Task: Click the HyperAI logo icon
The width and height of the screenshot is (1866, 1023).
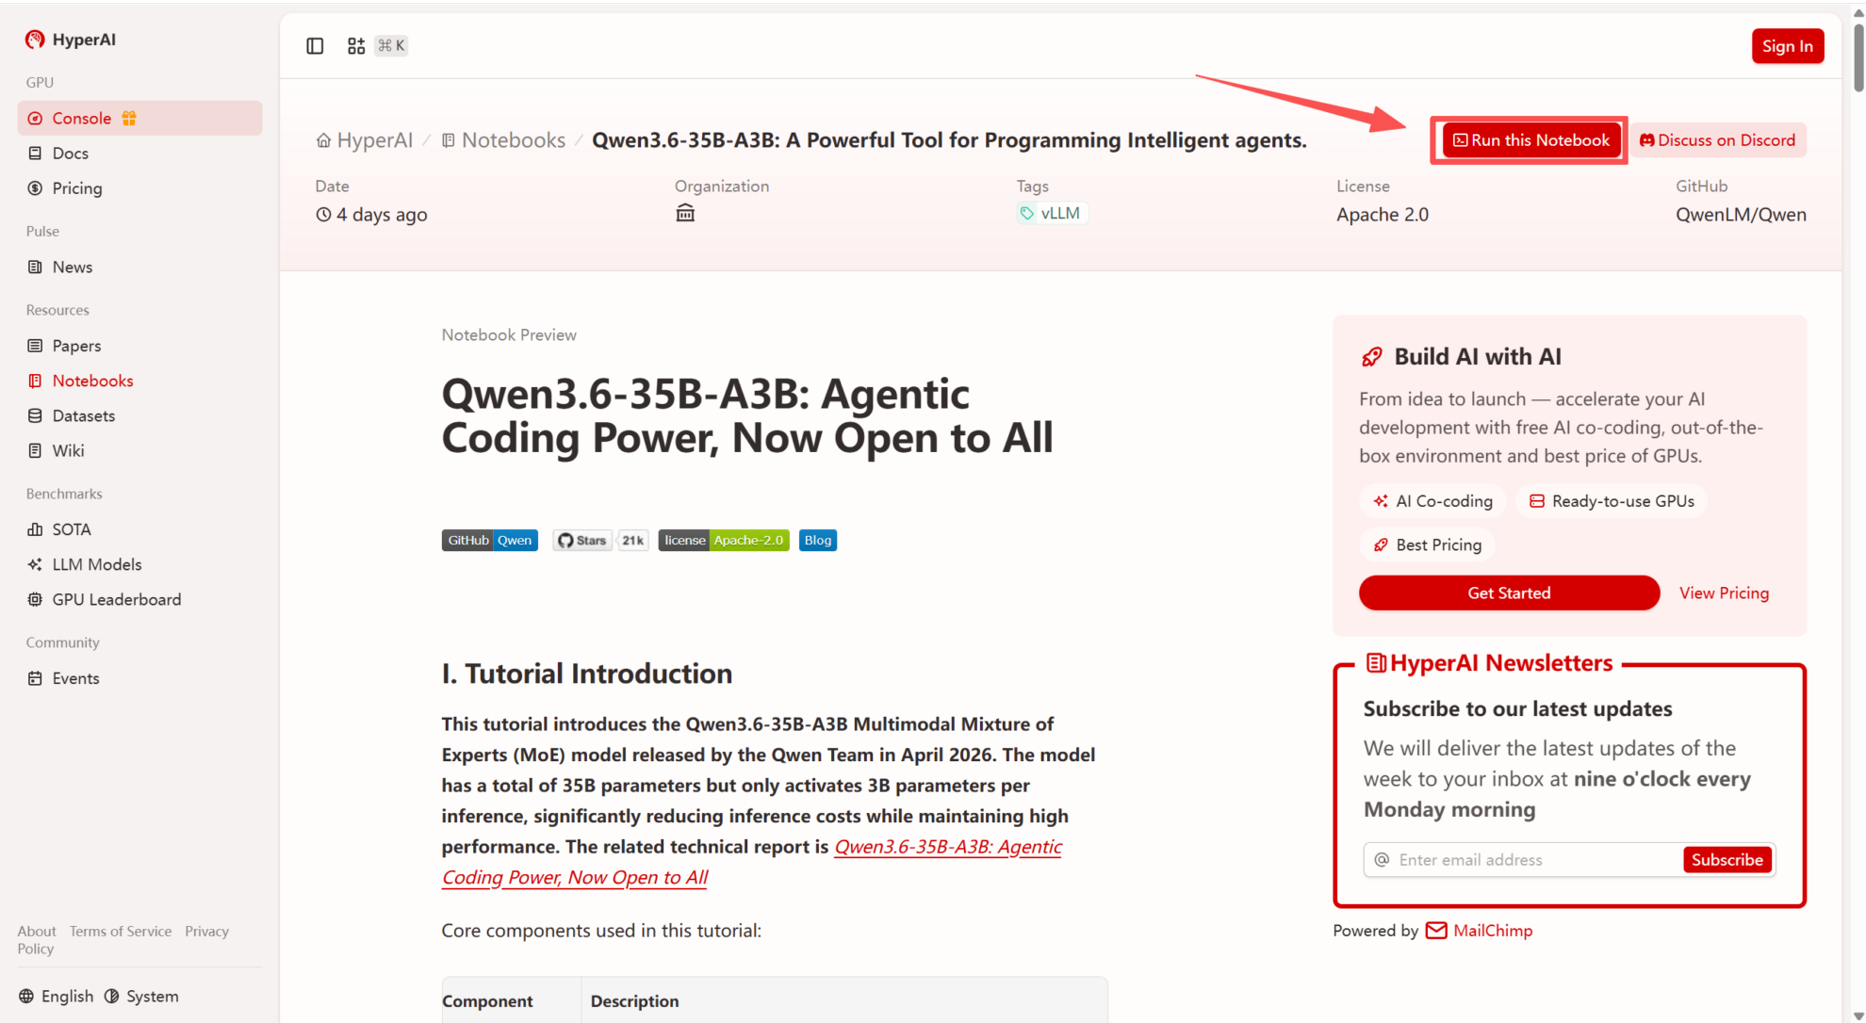Action: (35, 40)
